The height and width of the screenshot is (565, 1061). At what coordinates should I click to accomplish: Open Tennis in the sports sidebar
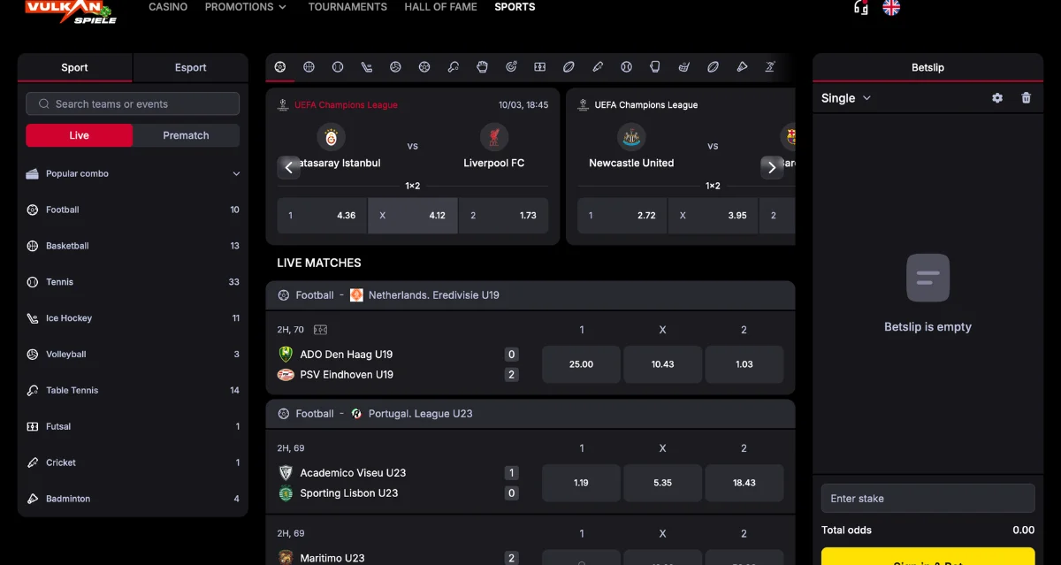coord(133,282)
